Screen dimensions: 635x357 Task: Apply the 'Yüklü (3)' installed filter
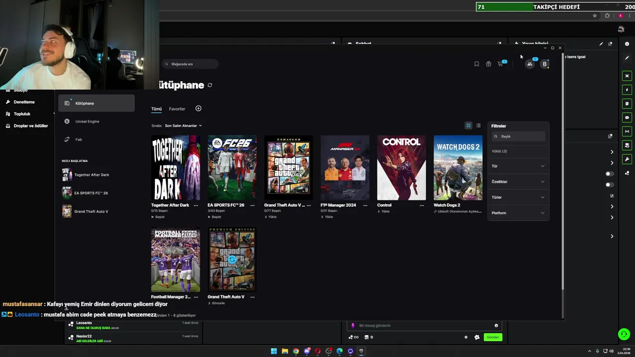499,151
